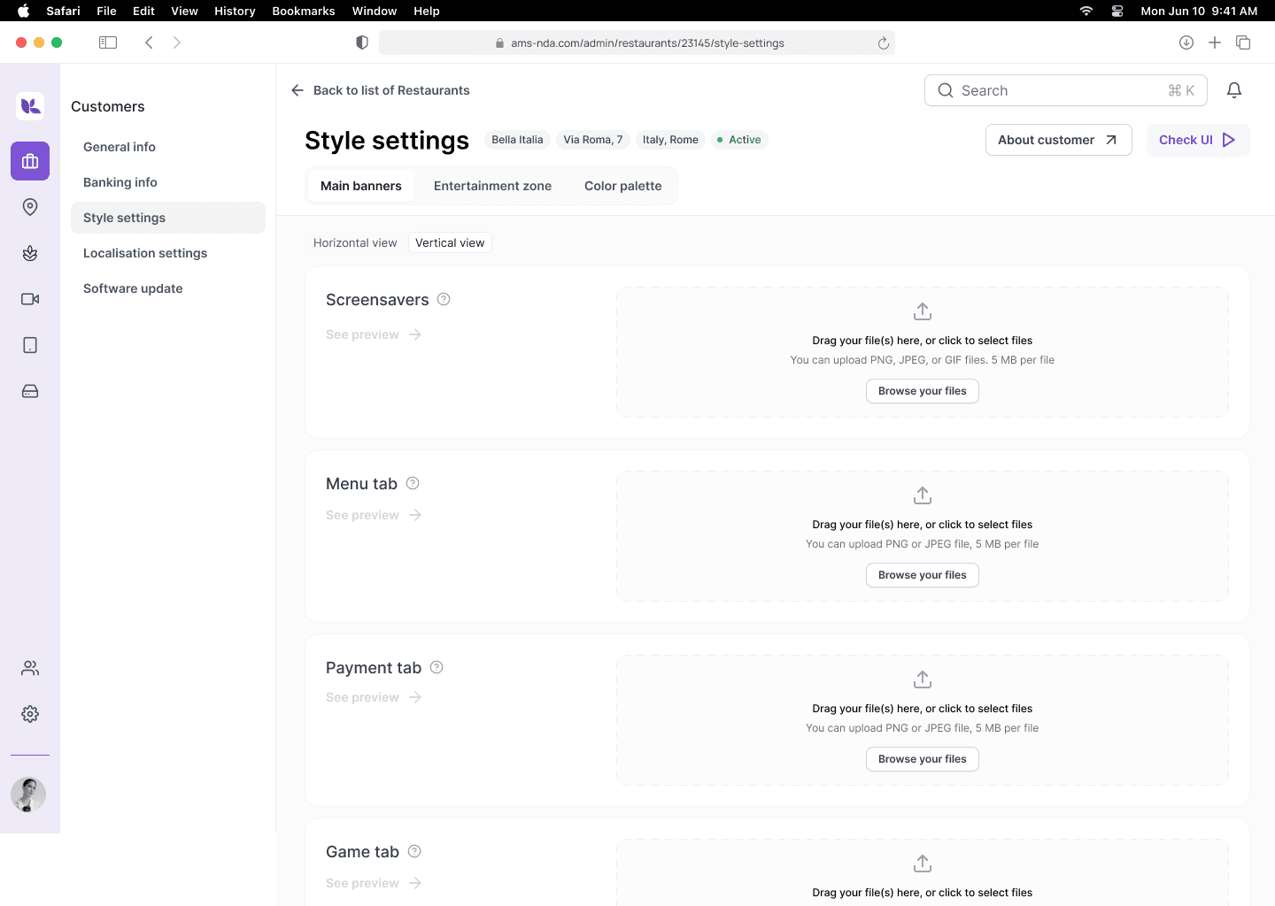Switch to Horizontal view
The width and height of the screenshot is (1275, 906).
(x=355, y=242)
